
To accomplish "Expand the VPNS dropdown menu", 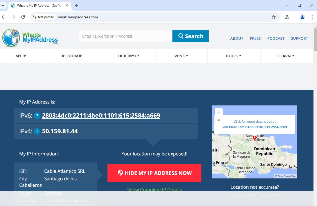I will pos(181,56).
